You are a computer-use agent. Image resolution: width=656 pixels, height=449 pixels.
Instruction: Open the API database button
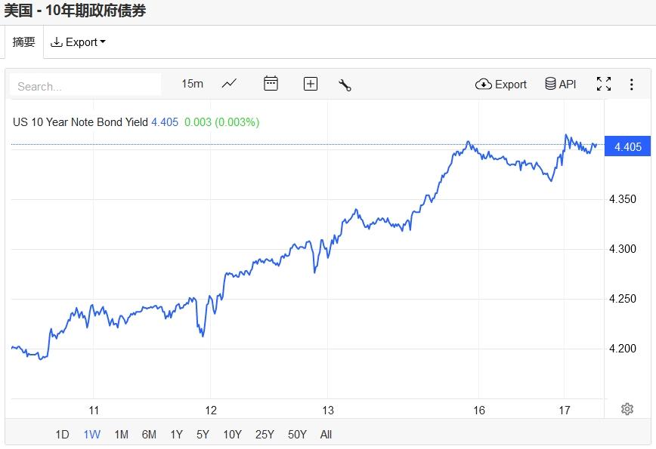(x=561, y=84)
